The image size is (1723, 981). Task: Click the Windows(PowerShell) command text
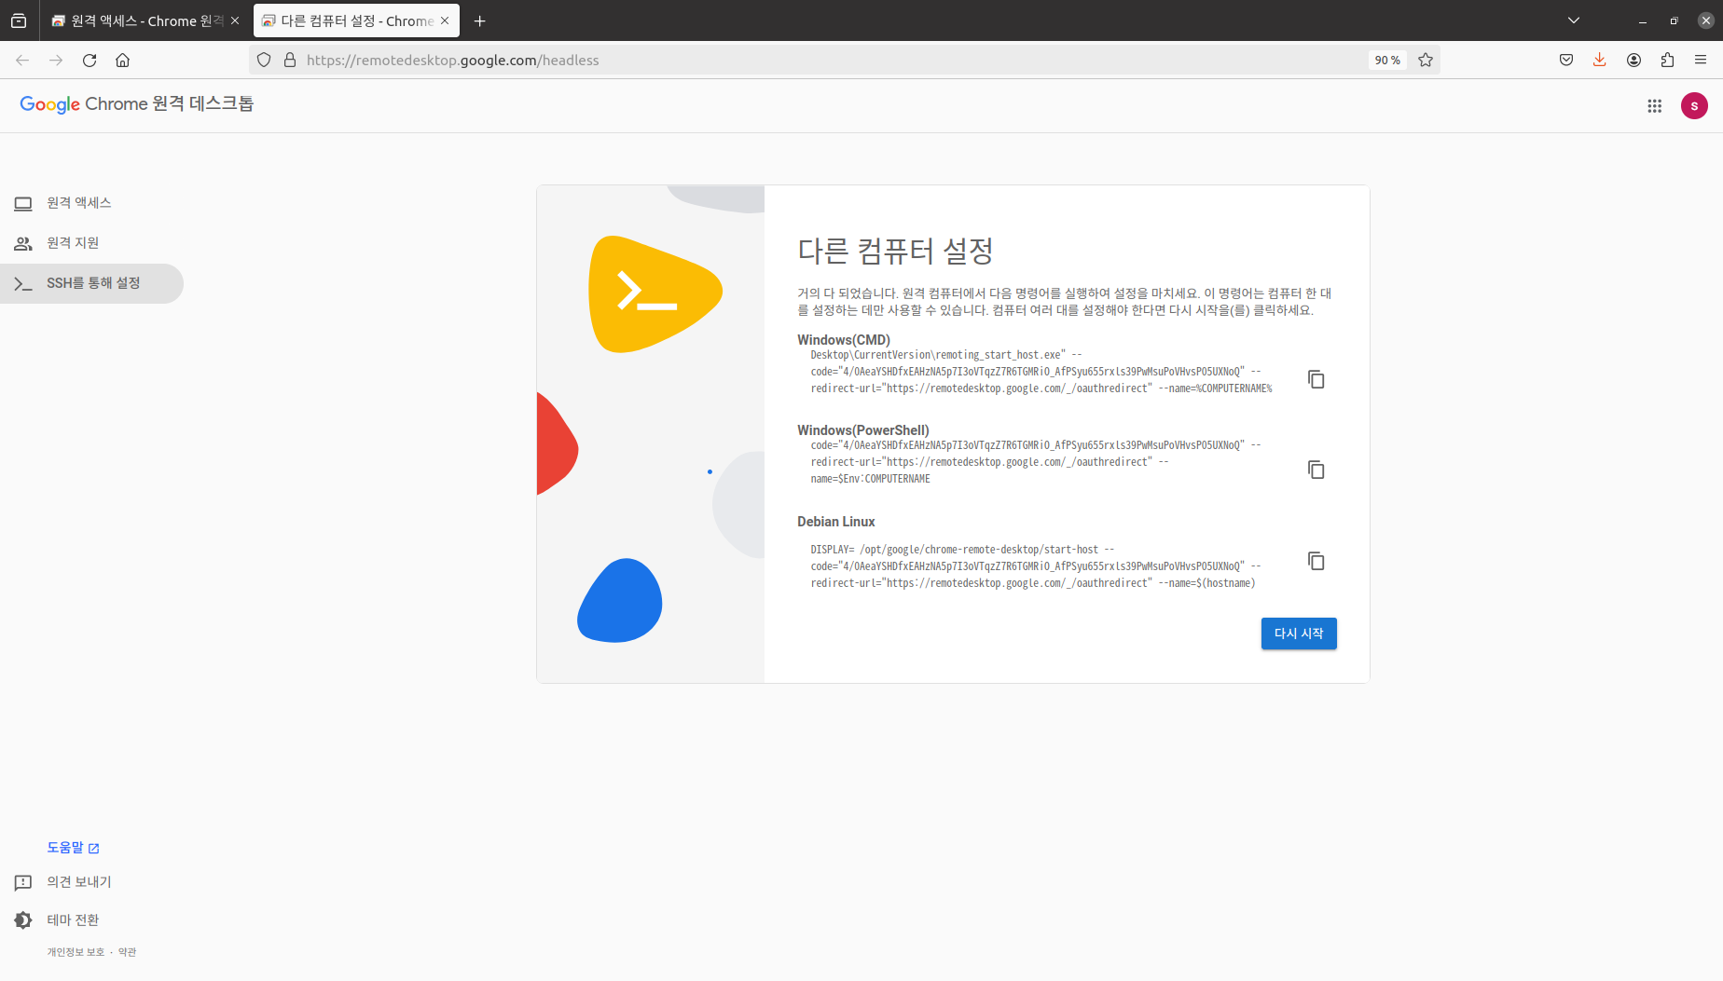coord(1036,462)
